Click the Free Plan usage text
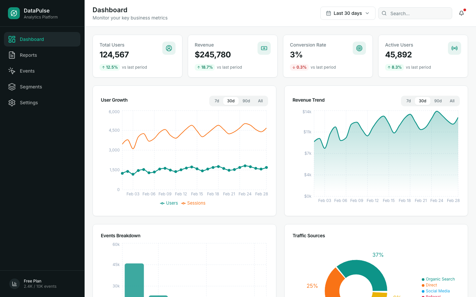This screenshot has width=476, height=297. coord(40,286)
